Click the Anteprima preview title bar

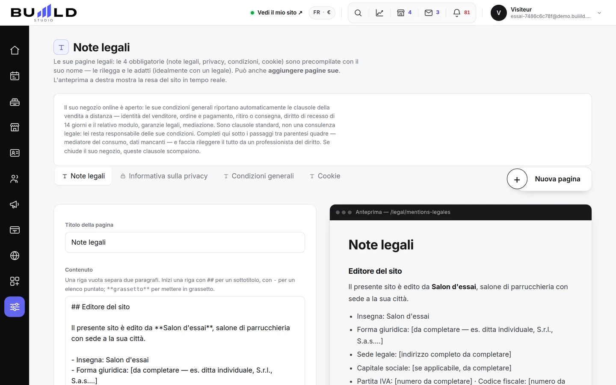point(461,212)
